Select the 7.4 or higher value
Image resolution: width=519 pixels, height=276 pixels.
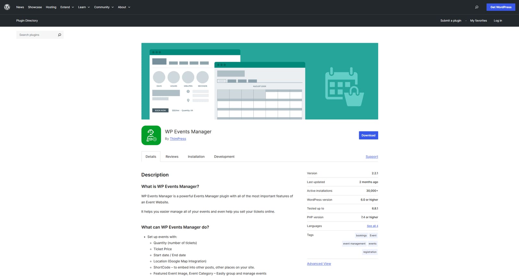pyautogui.click(x=369, y=217)
